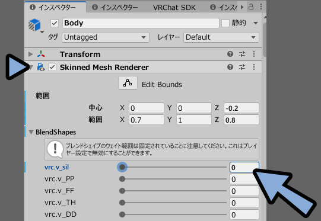Select the vrc.v_PP label
Viewport: 321px width, 221px height.
(x=59, y=179)
